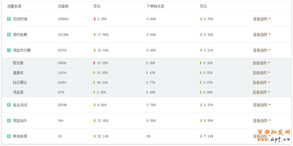Image resolution: width=293 pixels, height=146 pixels.
Task: Expand the 淘宝站外 row plus icon
Action: [9, 121]
